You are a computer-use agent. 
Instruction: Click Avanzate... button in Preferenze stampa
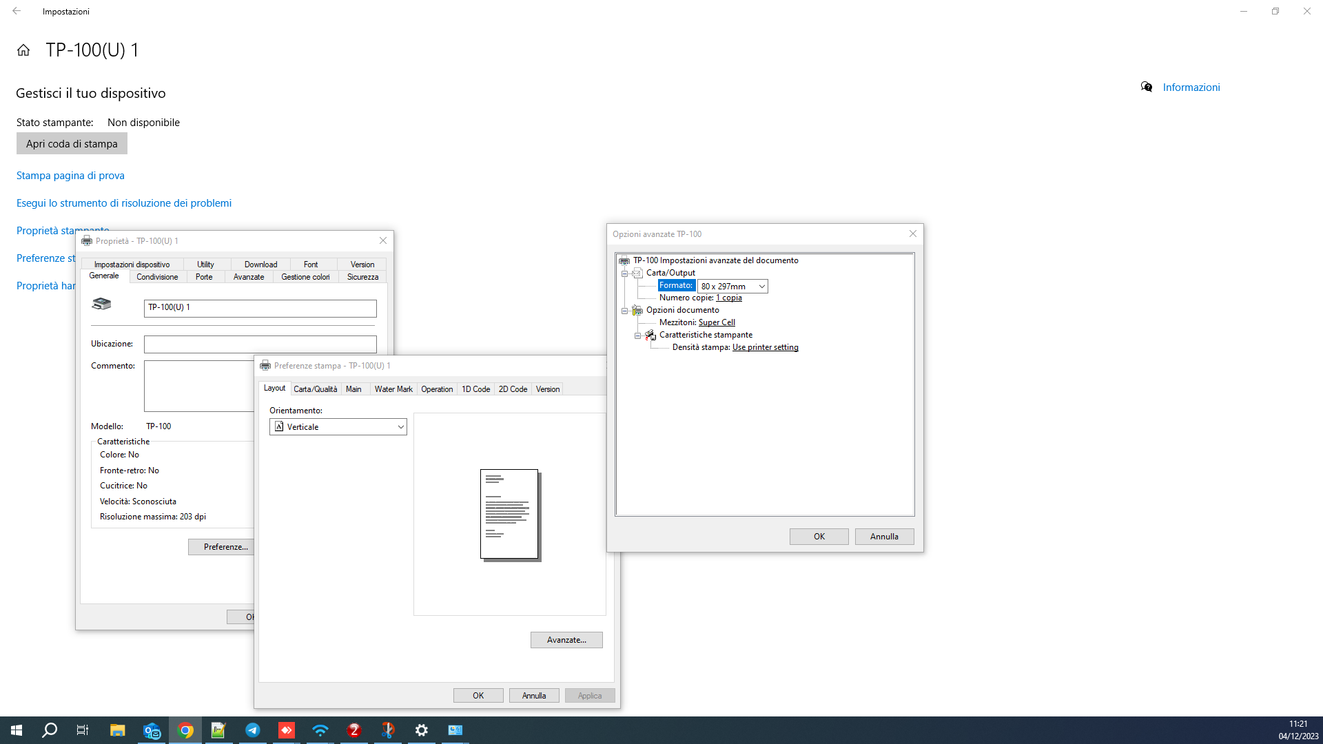click(x=566, y=640)
